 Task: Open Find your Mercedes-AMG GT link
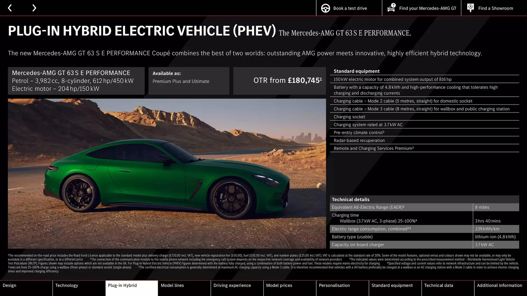(428, 8)
